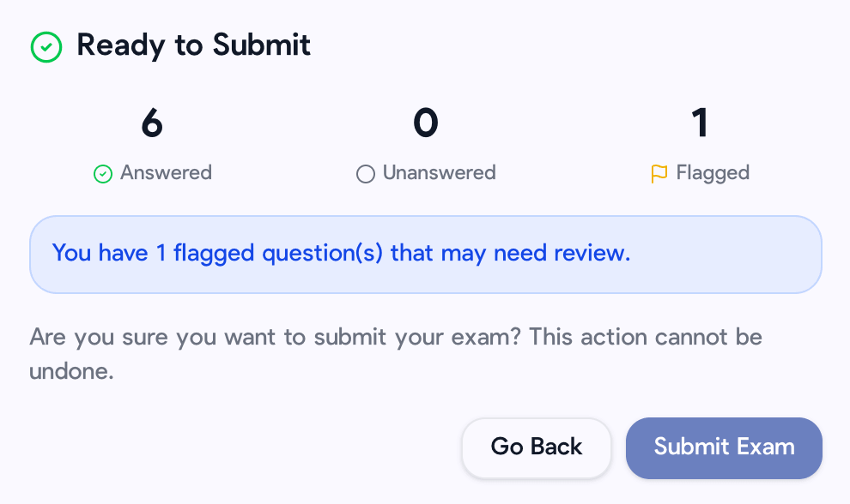Click the yellow flag icon
The height and width of the screenshot is (504, 850).
click(x=659, y=174)
